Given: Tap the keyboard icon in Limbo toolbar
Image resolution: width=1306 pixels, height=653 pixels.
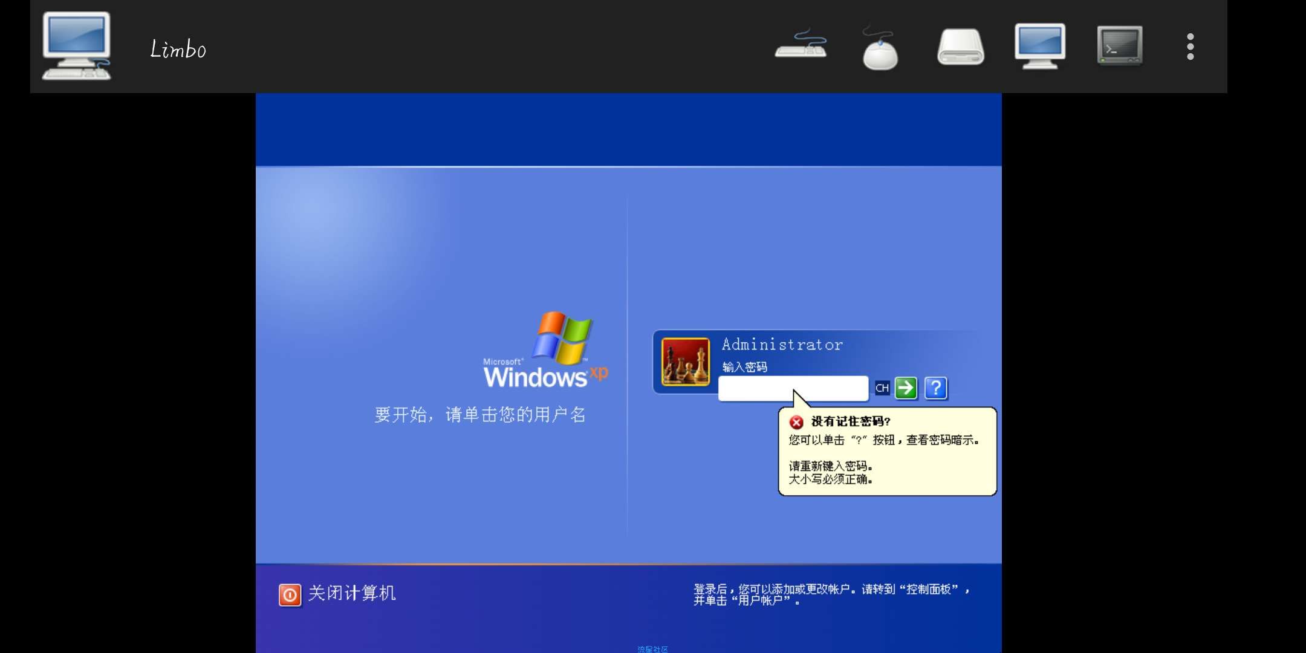Looking at the screenshot, I should pos(801,44).
